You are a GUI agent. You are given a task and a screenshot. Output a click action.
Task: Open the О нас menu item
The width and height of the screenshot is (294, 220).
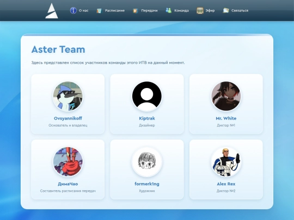click(x=84, y=11)
